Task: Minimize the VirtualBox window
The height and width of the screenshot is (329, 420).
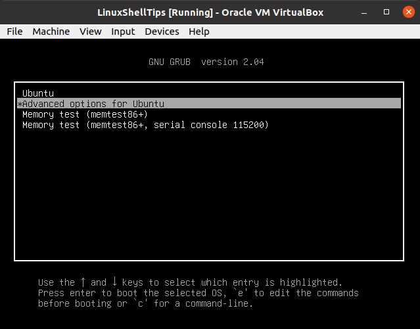Action: 364,12
